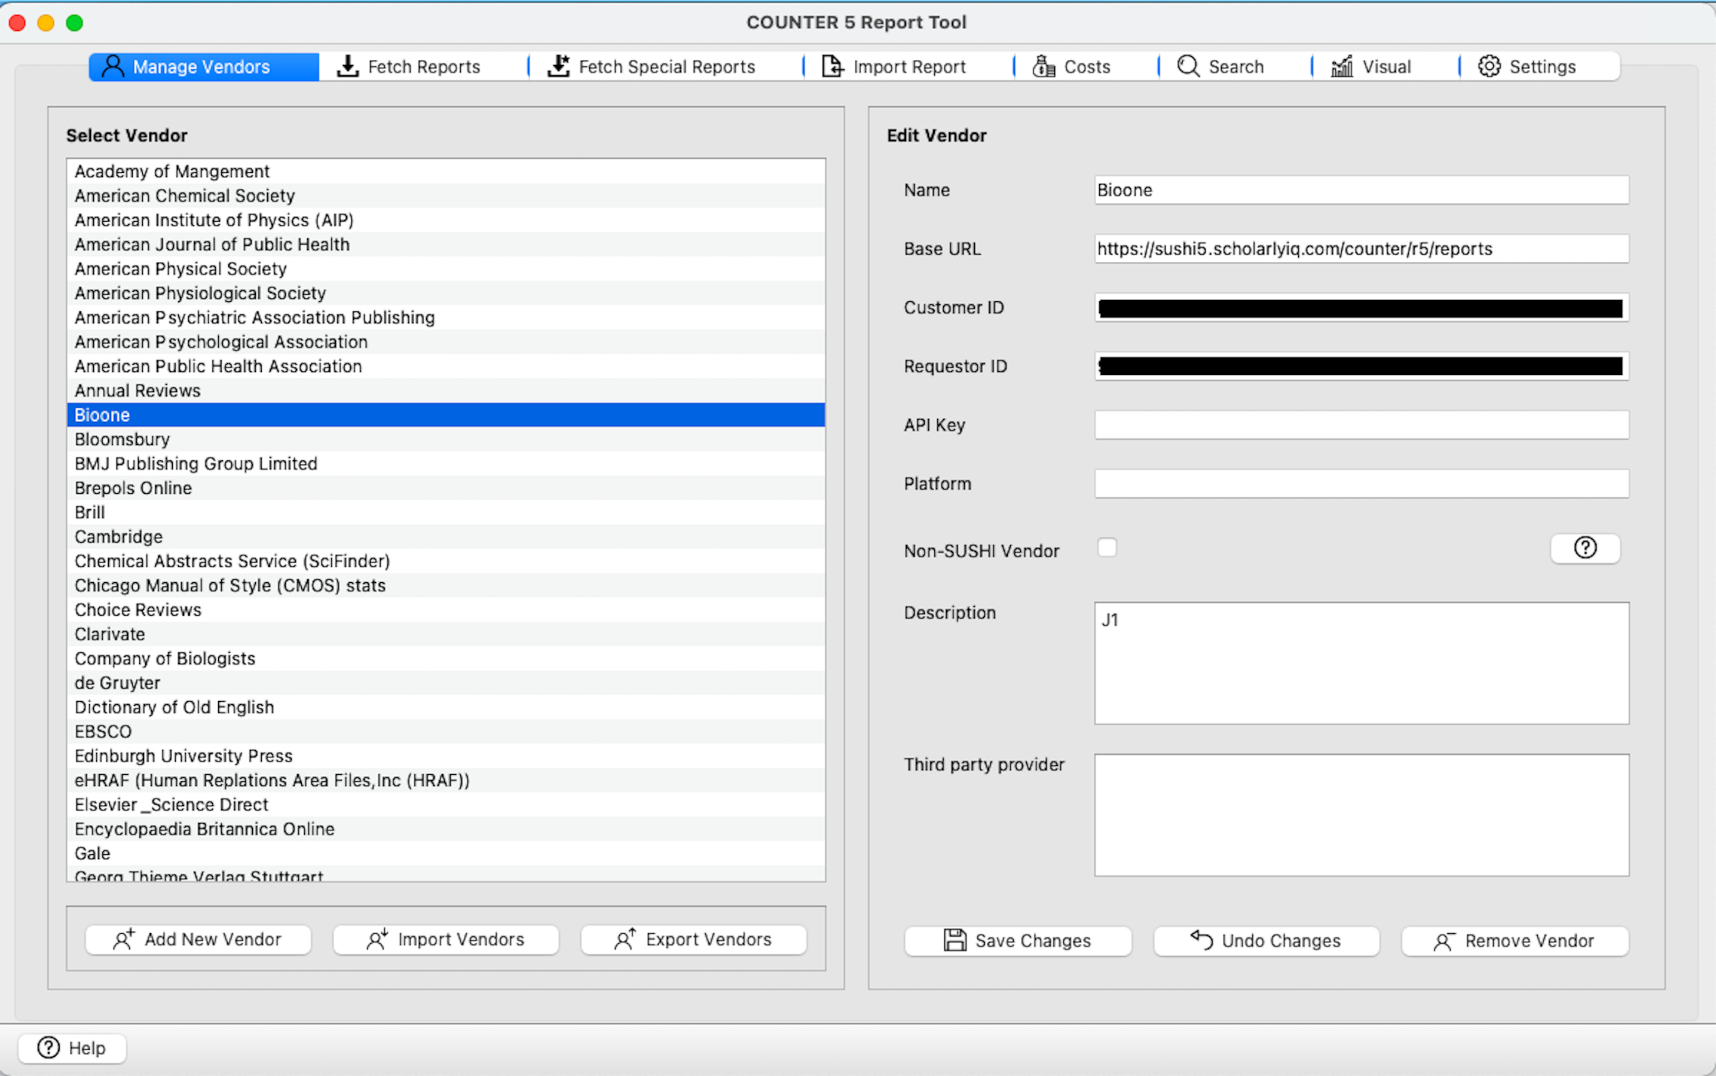Click the Remove Vendor button
The height and width of the screenshot is (1076, 1716).
point(1514,941)
